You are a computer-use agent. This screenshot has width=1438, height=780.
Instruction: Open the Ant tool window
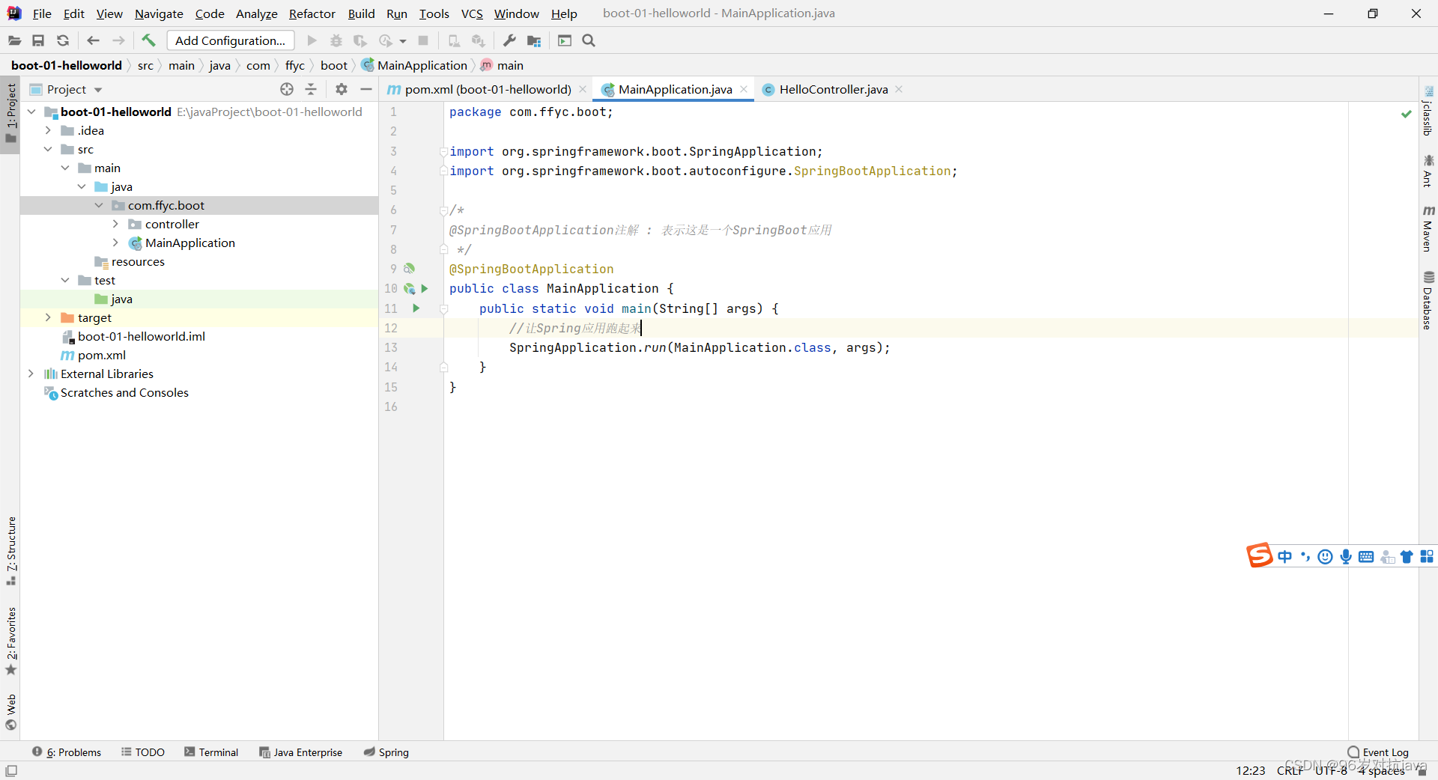click(1428, 171)
